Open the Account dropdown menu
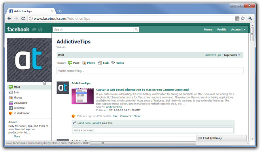Screen dimensions: 261x152 click(x=238, y=30)
